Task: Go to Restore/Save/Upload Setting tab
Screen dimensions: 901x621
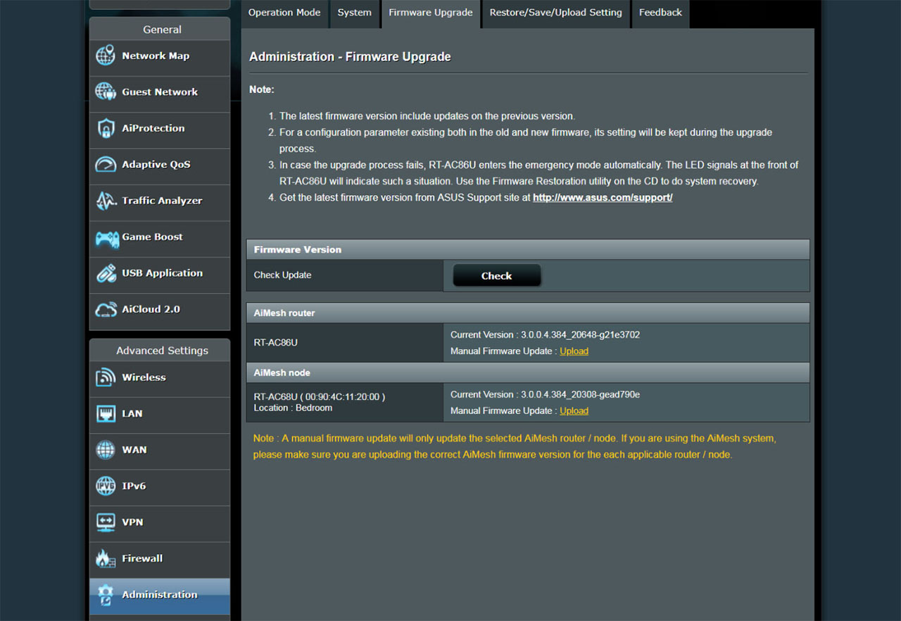Action: (x=556, y=13)
